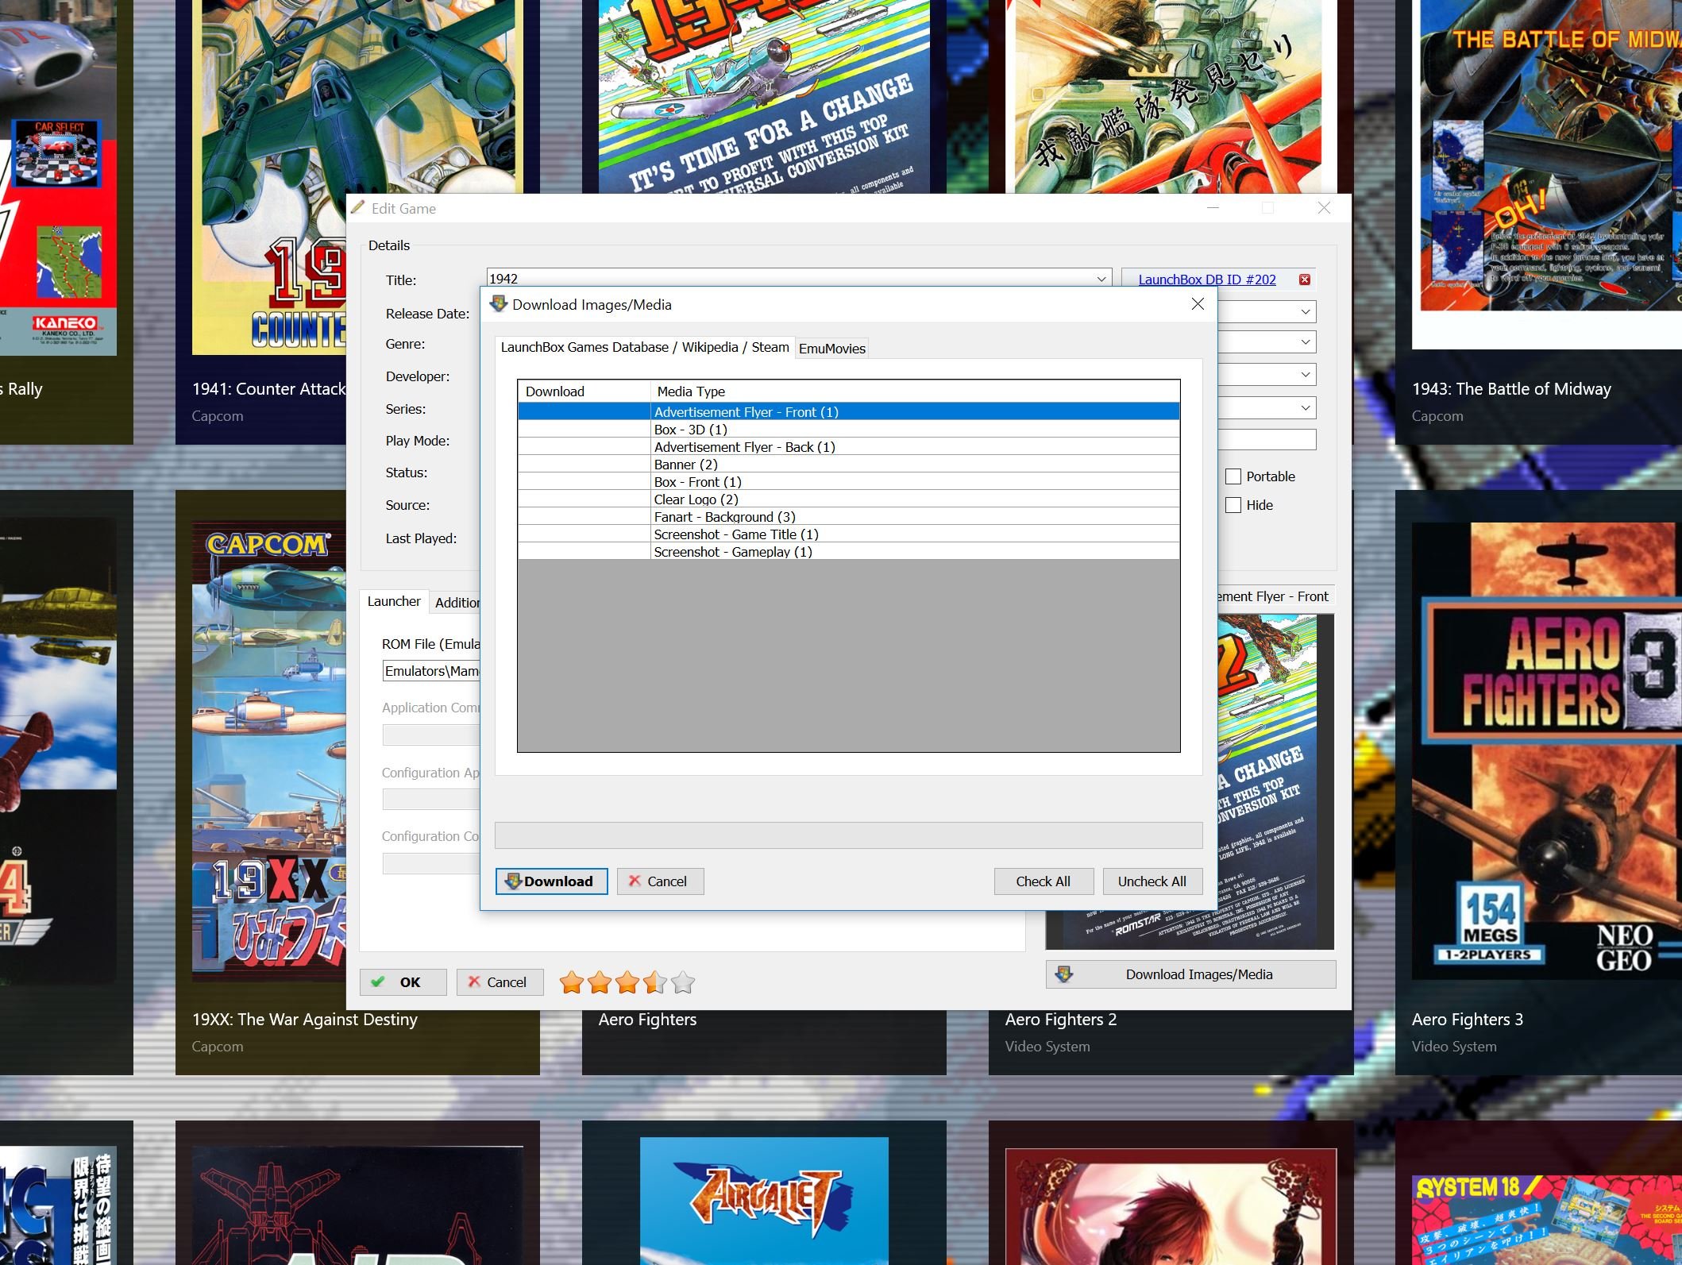The width and height of the screenshot is (1682, 1265).
Task: Expand the Title dropdown arrow
Action: tap(1101, 279)
